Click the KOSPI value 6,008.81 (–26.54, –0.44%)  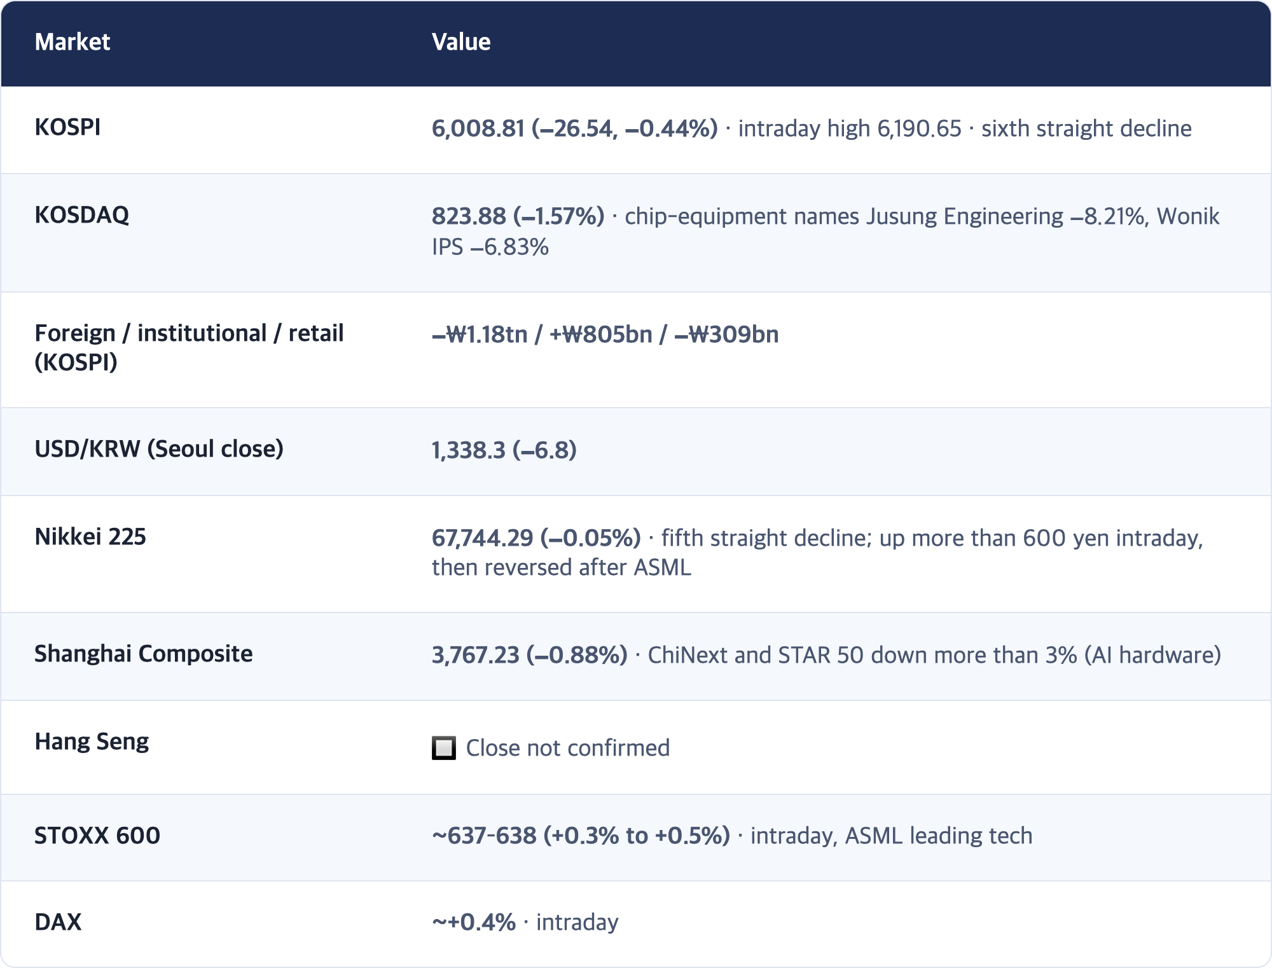click(574, 128)
